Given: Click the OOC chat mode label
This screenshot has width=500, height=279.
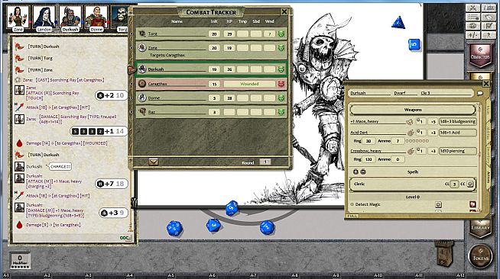Looking at the screenshot, I should click(x=124, y=238).
